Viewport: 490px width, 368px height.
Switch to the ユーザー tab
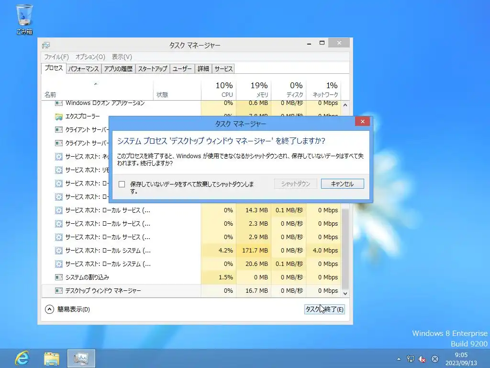[182, 69]
